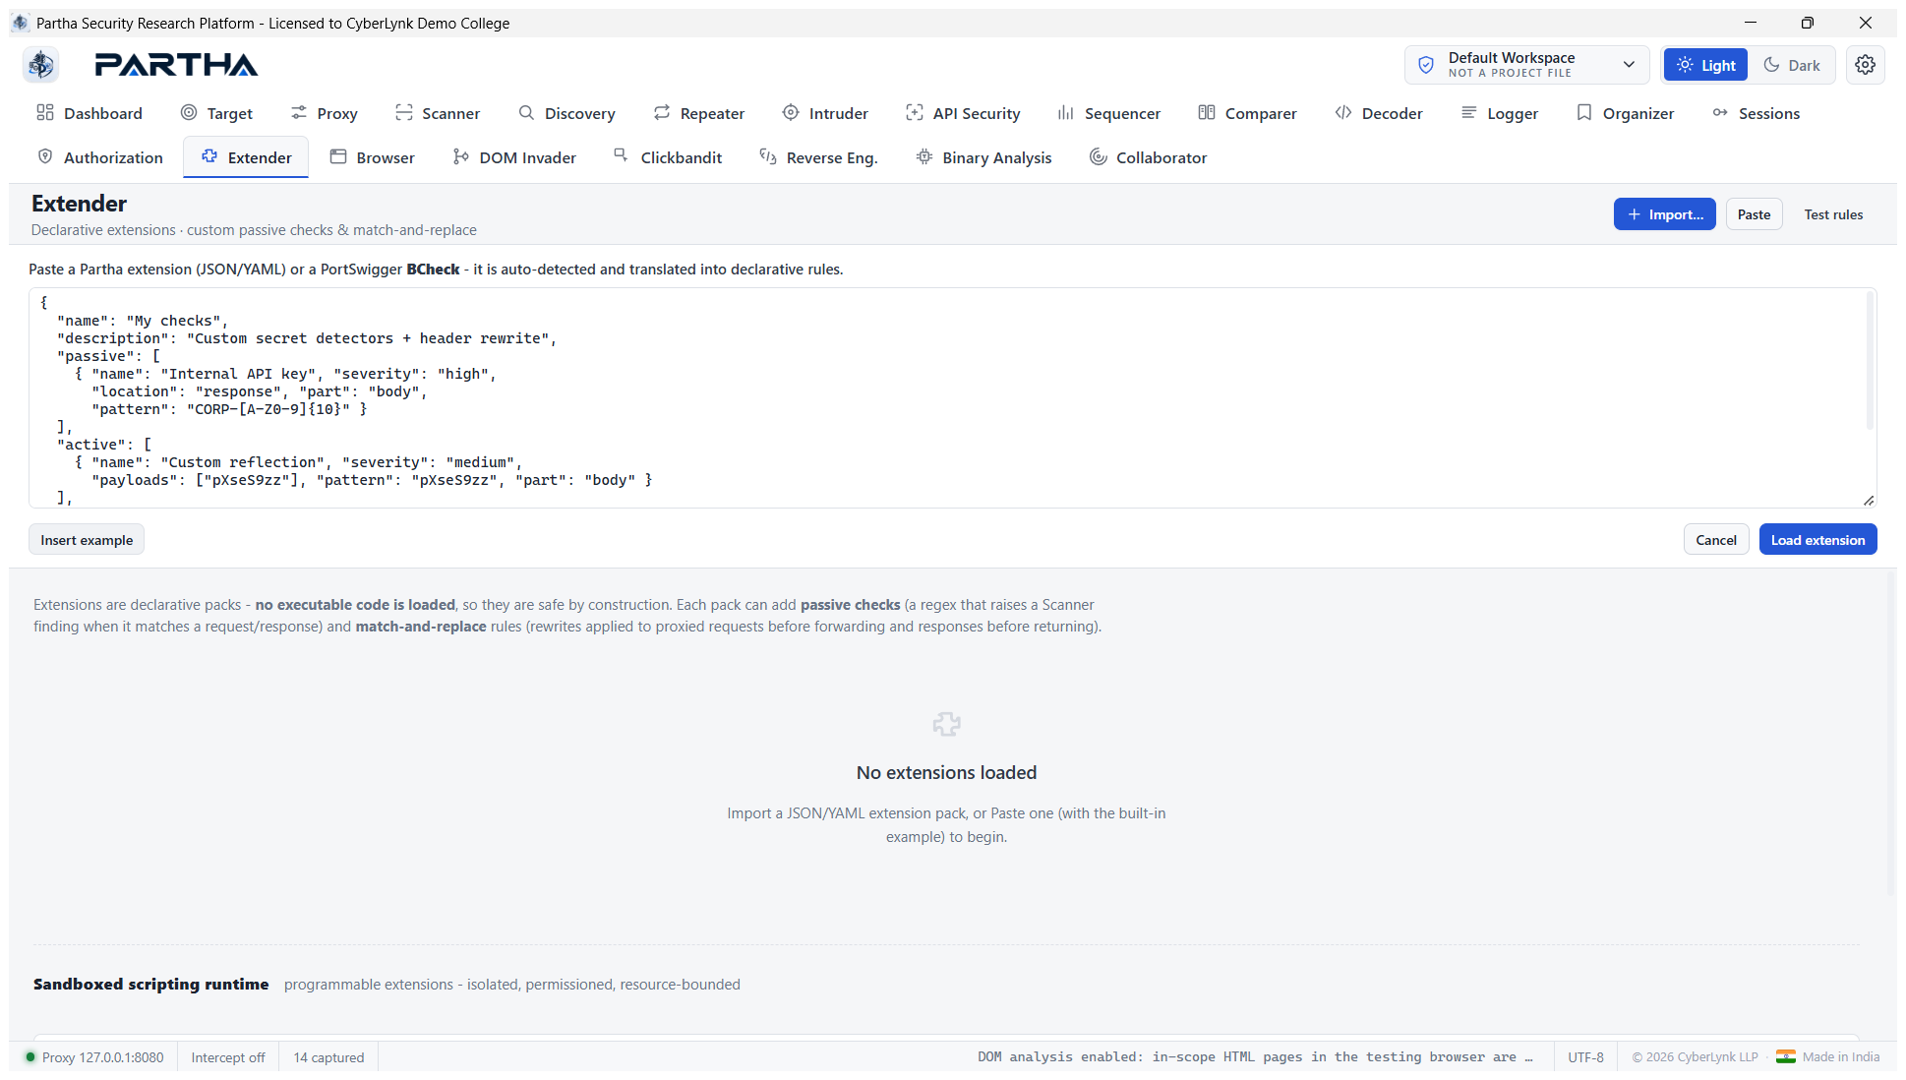
Task: Open the Dashboard tab
Action: tap(89, 113)
